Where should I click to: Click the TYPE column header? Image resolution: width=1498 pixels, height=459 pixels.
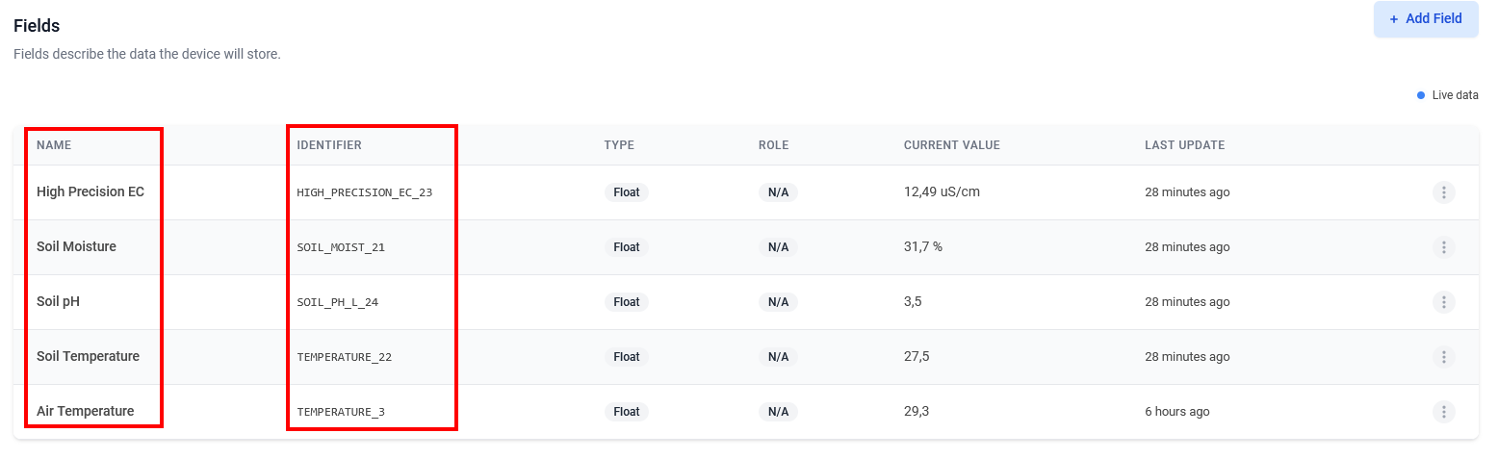click(x=619, y=145)
